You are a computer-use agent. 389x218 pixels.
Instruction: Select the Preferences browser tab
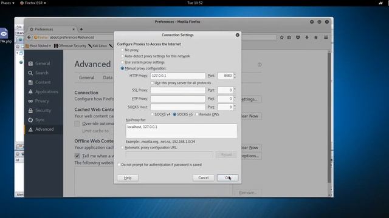(52, 29)
